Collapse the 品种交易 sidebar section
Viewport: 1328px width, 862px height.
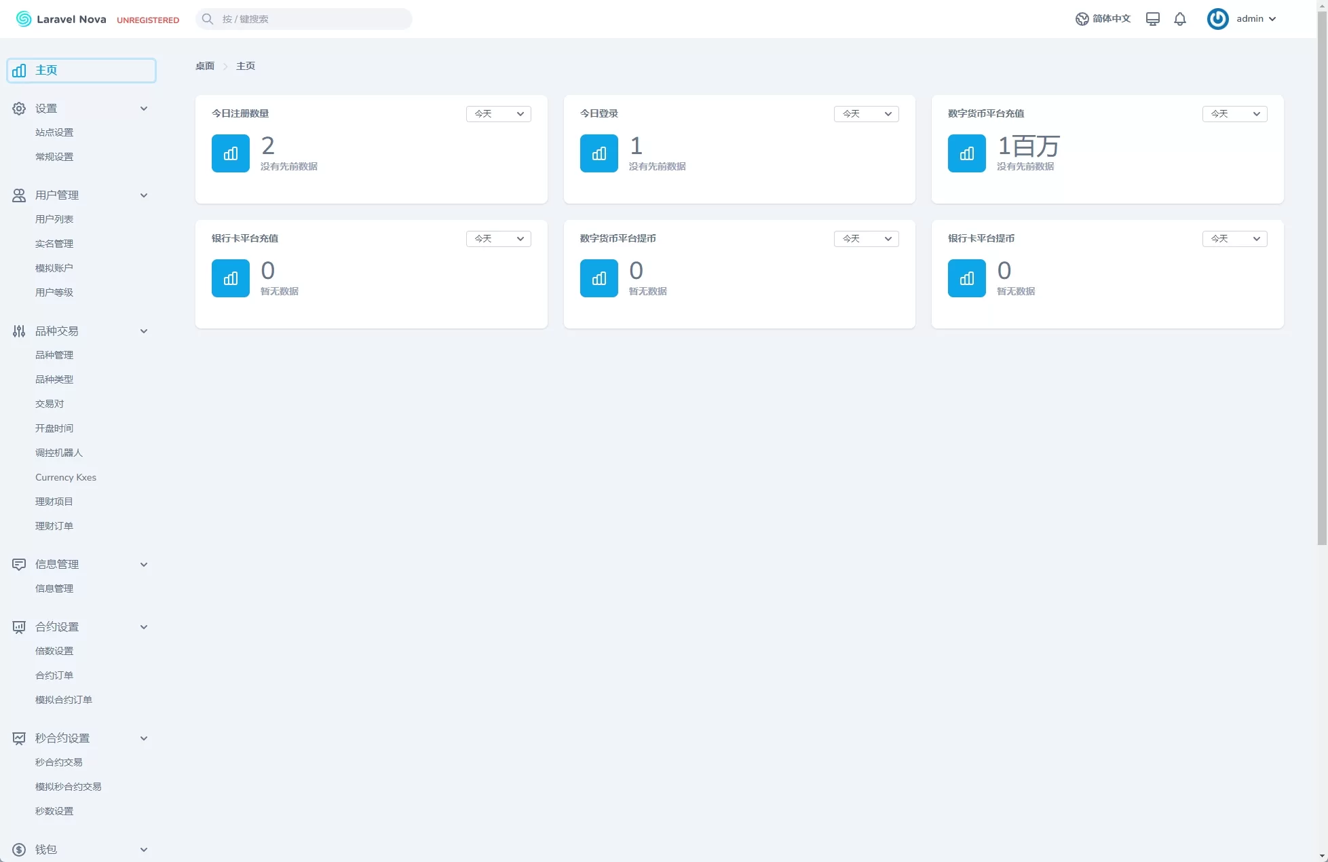point(144,331)
